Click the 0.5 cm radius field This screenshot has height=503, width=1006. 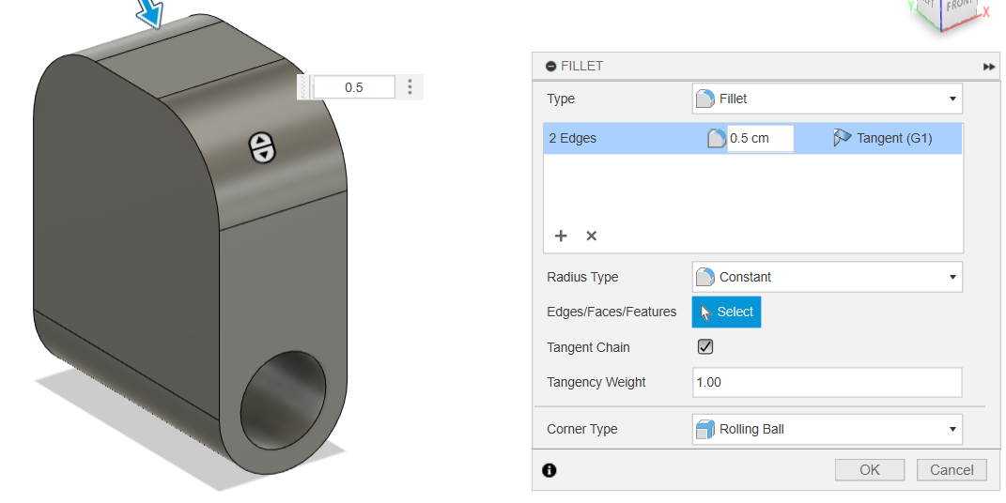[759, 138]
